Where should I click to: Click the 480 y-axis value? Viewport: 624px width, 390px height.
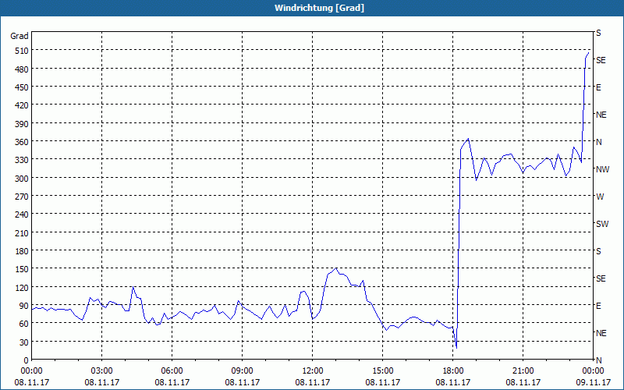(x=22, y=69)
